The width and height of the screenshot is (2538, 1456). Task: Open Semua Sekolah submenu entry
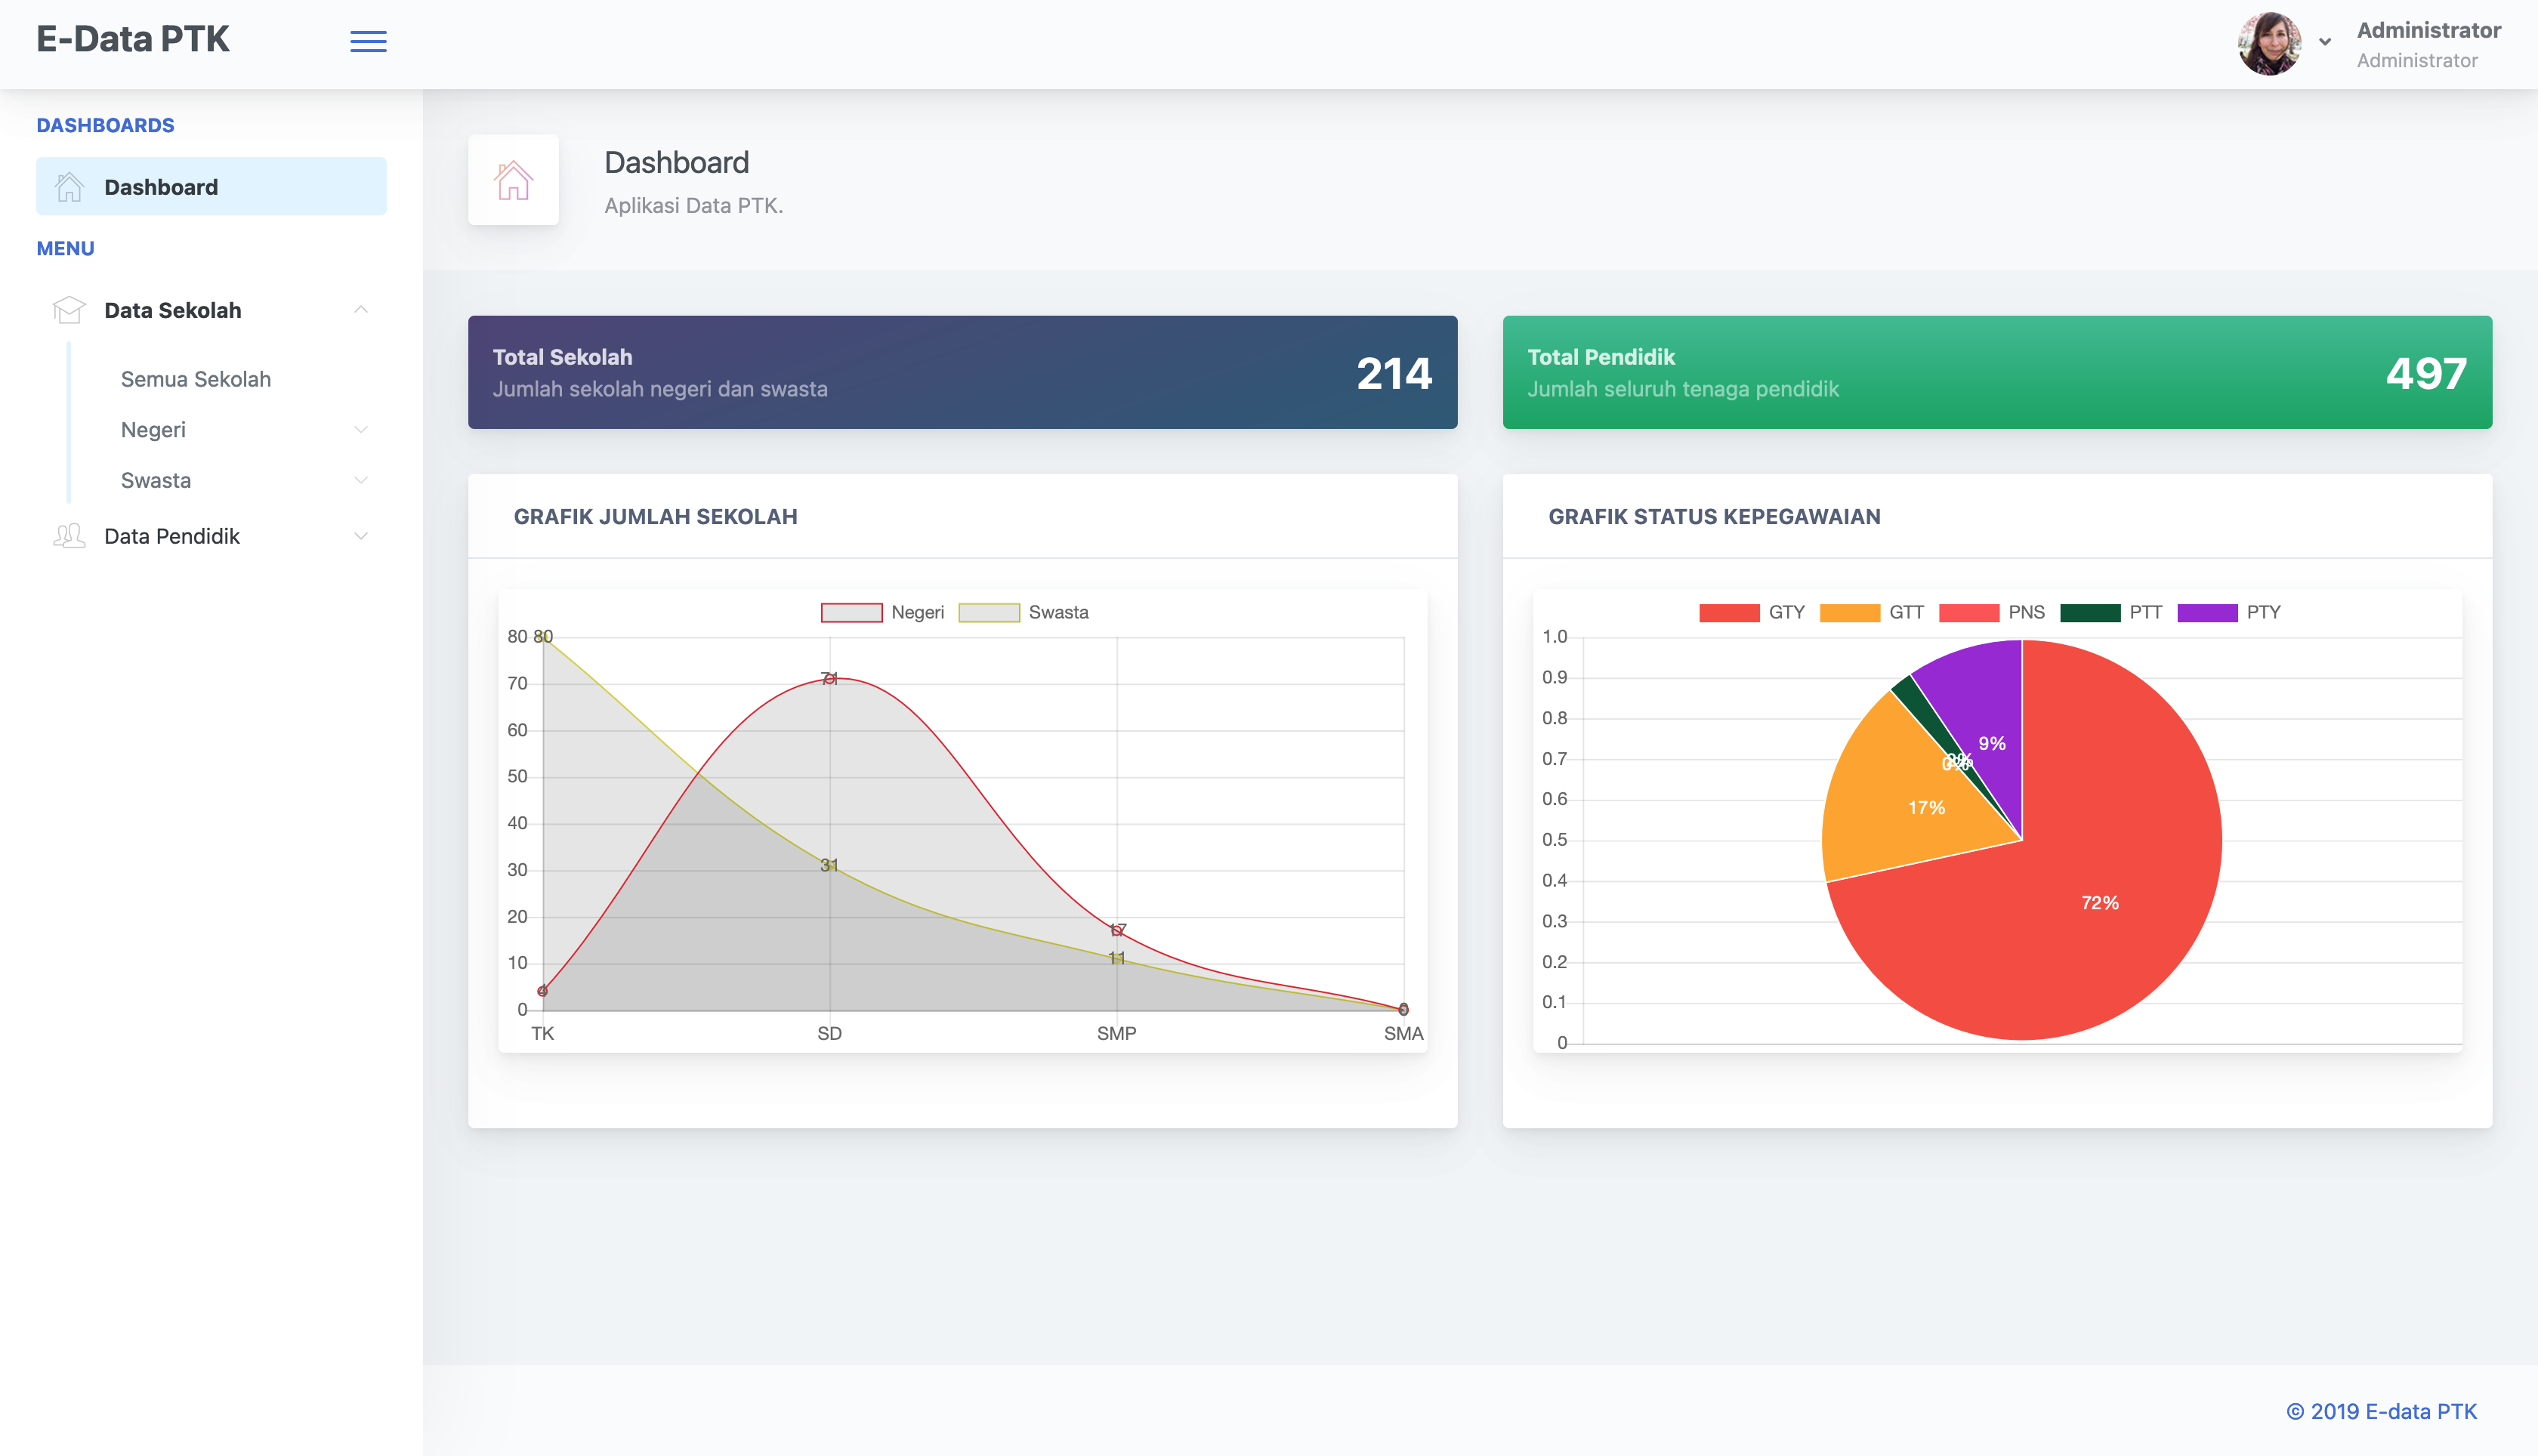point(196,379)
